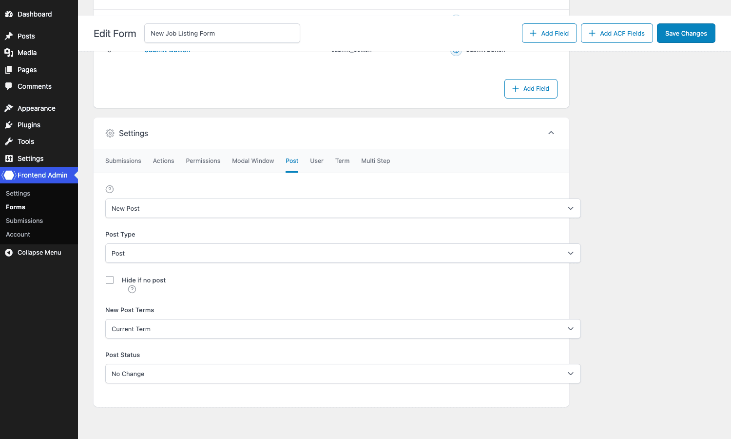Viewport: 731px width, 439px height.
Task: Click the Settings panel gear icon
Action: (x=110, y=133)
